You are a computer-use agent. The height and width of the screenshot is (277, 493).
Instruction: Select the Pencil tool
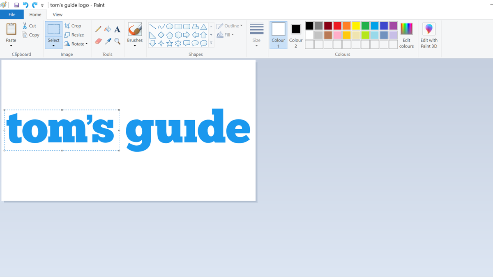[x=98, y=29]
